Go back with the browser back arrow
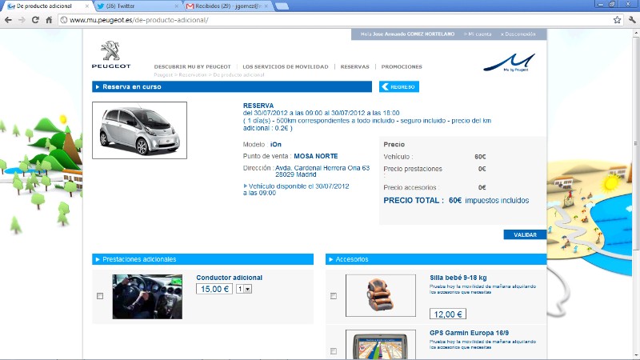640x360 pixels. pyautogui.click(x=8, y=19)
